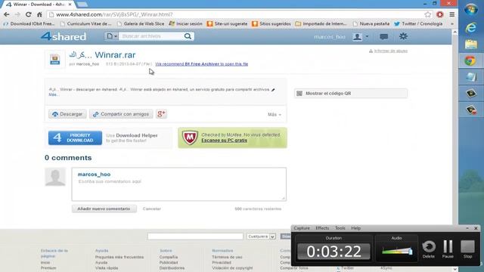The width and height of the screenshot is (484, 272).
Task: Share via the Google Plus icon
Action: 161,114
